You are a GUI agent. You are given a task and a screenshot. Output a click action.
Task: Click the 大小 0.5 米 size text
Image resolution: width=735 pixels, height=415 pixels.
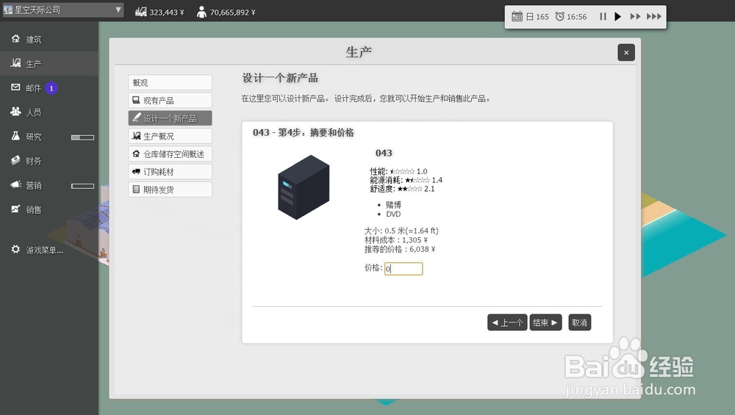401,231
